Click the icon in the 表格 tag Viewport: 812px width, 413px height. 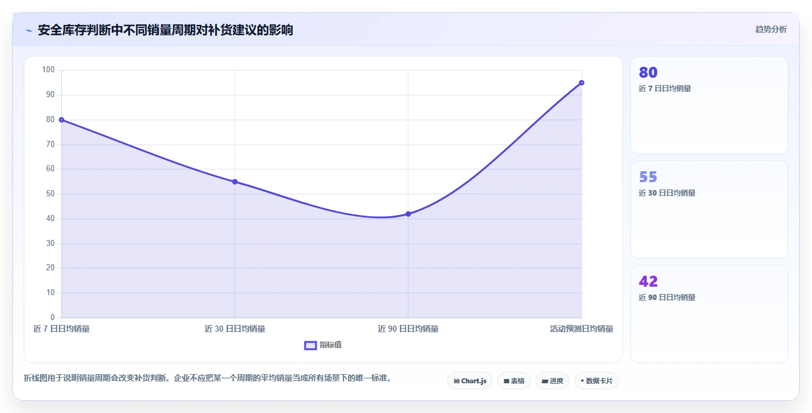click(x=506, y=381)
